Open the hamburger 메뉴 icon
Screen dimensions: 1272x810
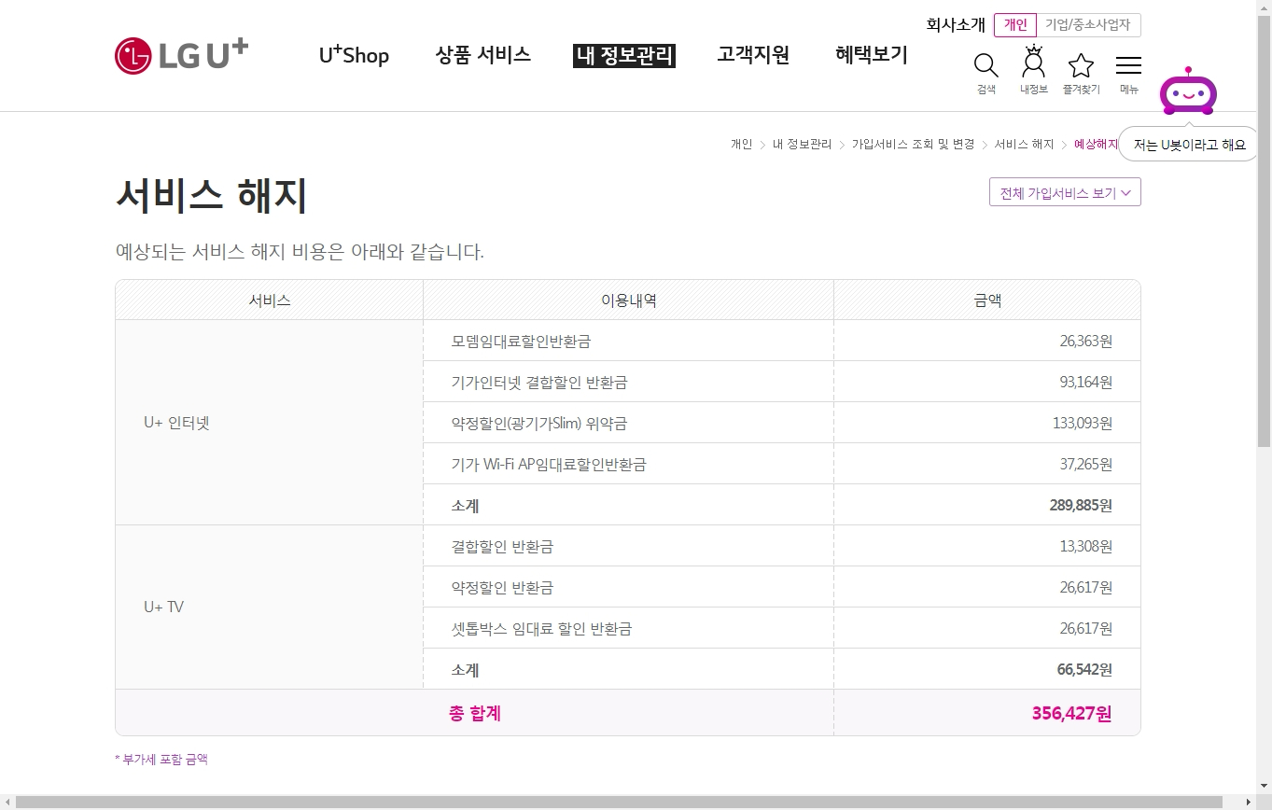tap(1128, 66)
